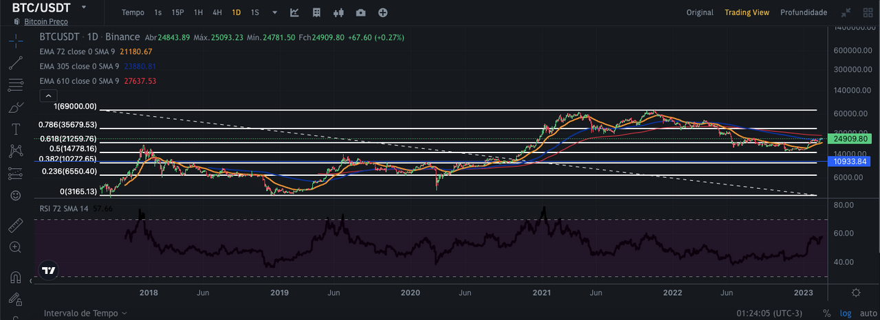Switch to the Original chart view
This screenshot has width=880, height=320.
(700, 12)
